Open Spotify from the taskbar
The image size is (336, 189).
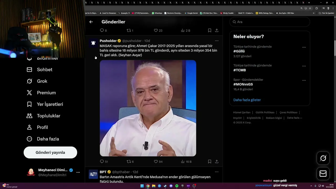pos(177,186)
